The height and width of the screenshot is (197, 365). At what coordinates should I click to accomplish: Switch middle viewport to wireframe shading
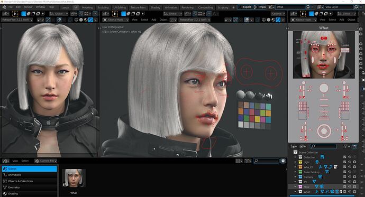pos(263,20)
